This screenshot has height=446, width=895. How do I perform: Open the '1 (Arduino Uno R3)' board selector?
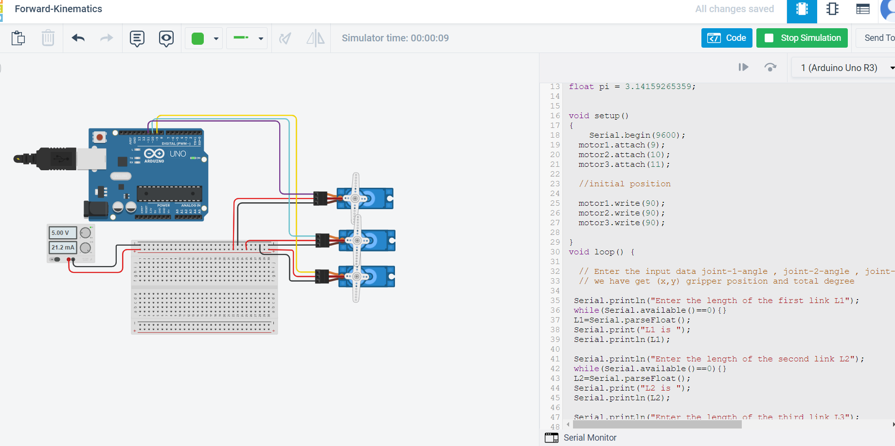(842, 67)
